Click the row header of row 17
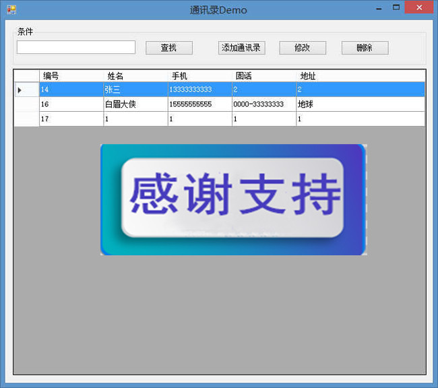Image resolution: width=438 pixels, height=388 pixels. point(26,119)
